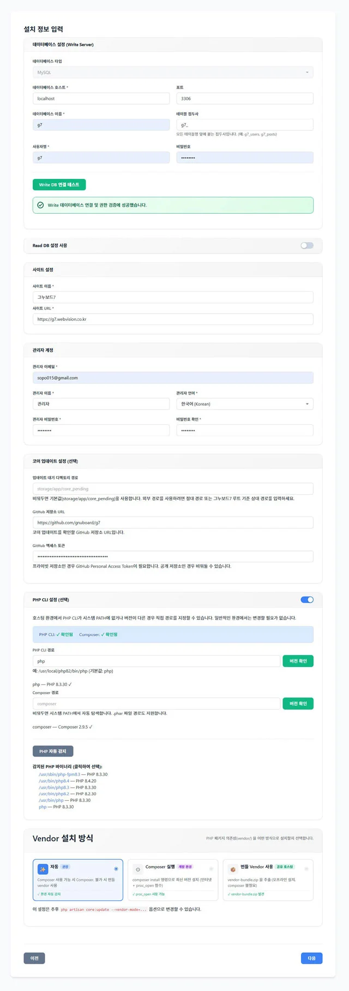Click the 공유 호스팅 badge on 번들 Vendor card

[x=285, y=867]
